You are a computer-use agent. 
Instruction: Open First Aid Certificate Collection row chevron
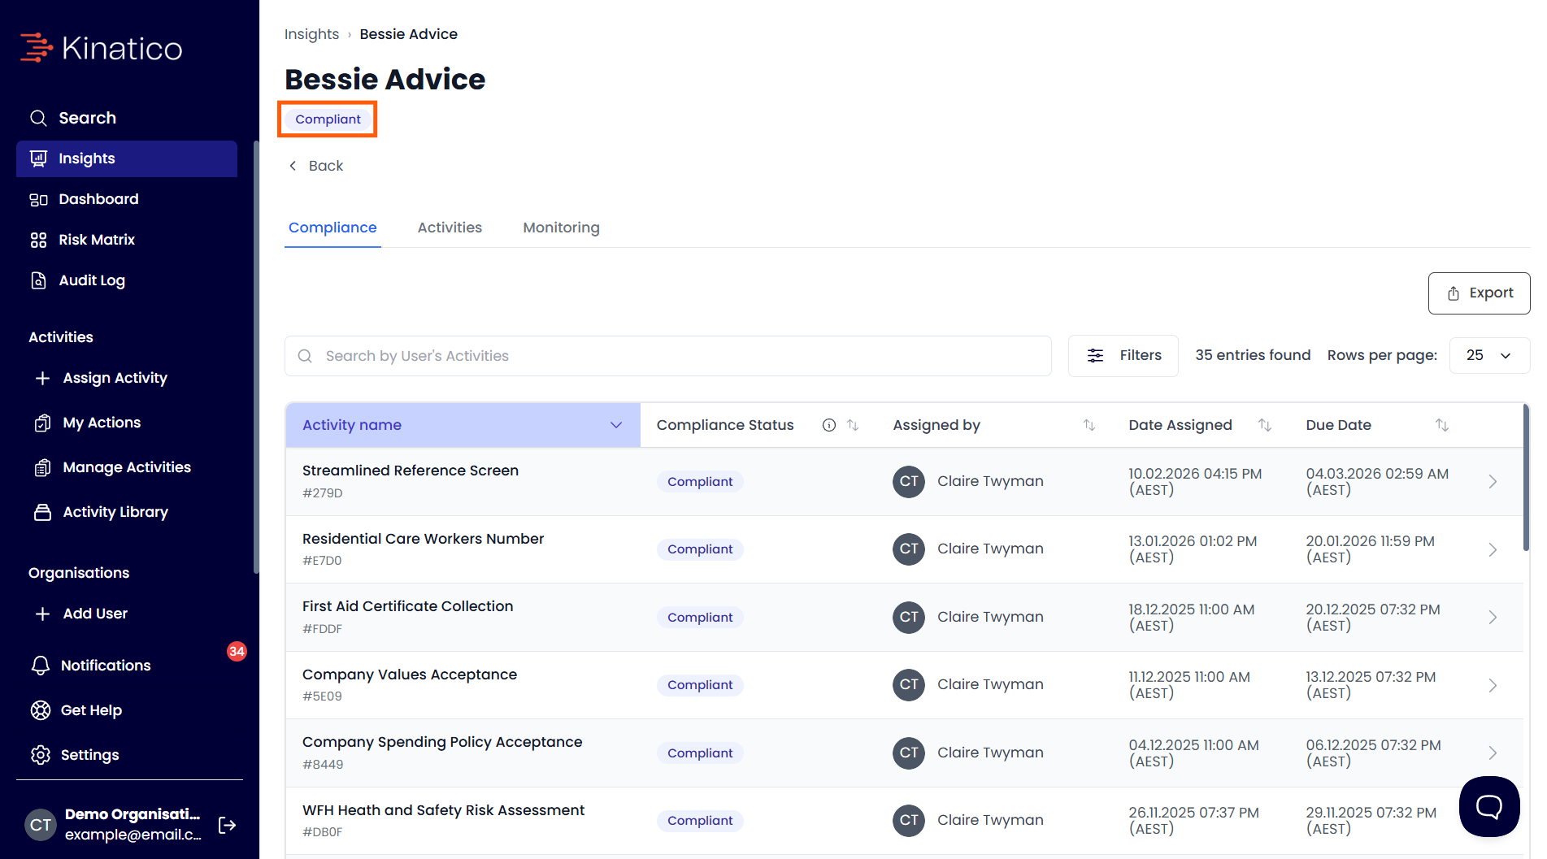click(x=1493, y=618)
